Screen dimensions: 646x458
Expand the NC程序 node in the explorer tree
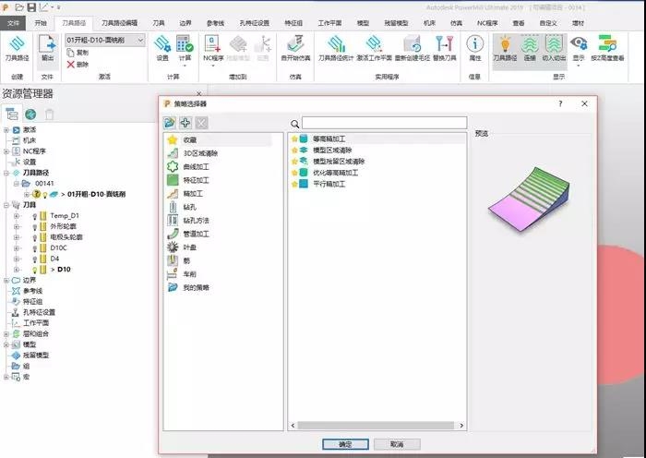pyautogui.click(x=6, y=151)
